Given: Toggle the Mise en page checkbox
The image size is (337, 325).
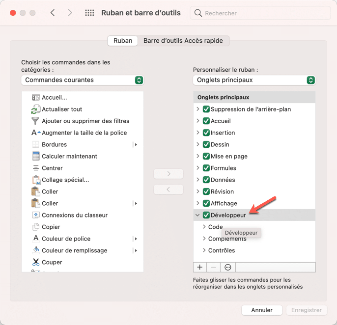Looking at the screenshot, I should [x=206, y=156].
